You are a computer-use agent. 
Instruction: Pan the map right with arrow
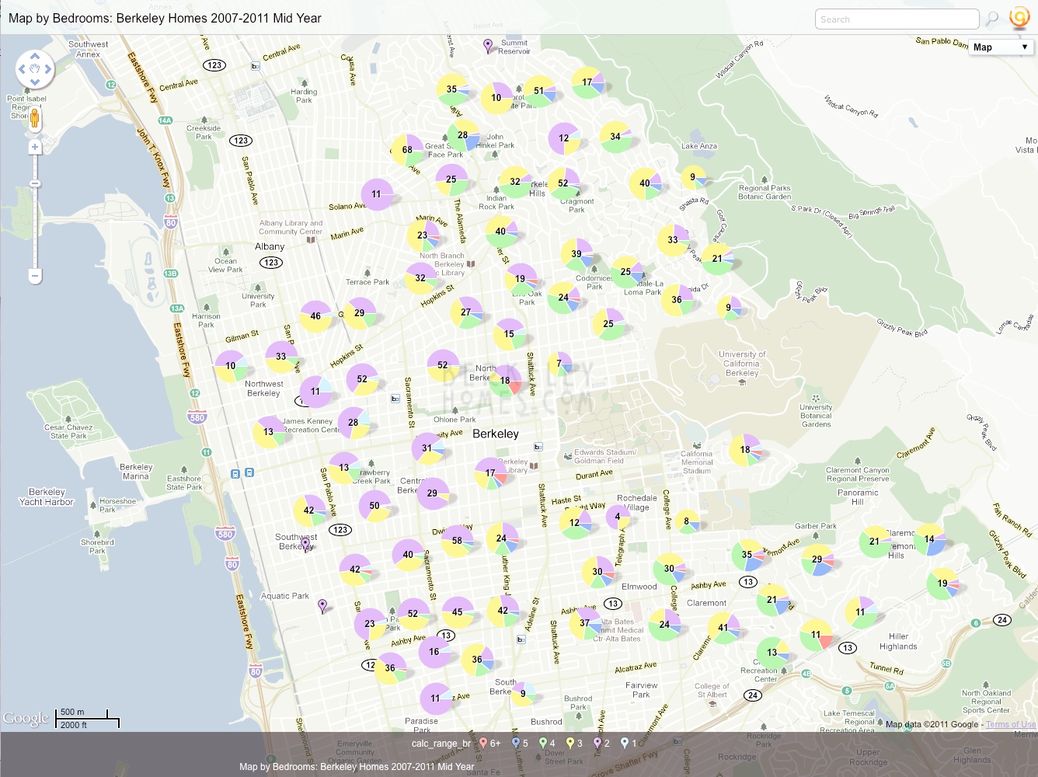tap(48, 69)
